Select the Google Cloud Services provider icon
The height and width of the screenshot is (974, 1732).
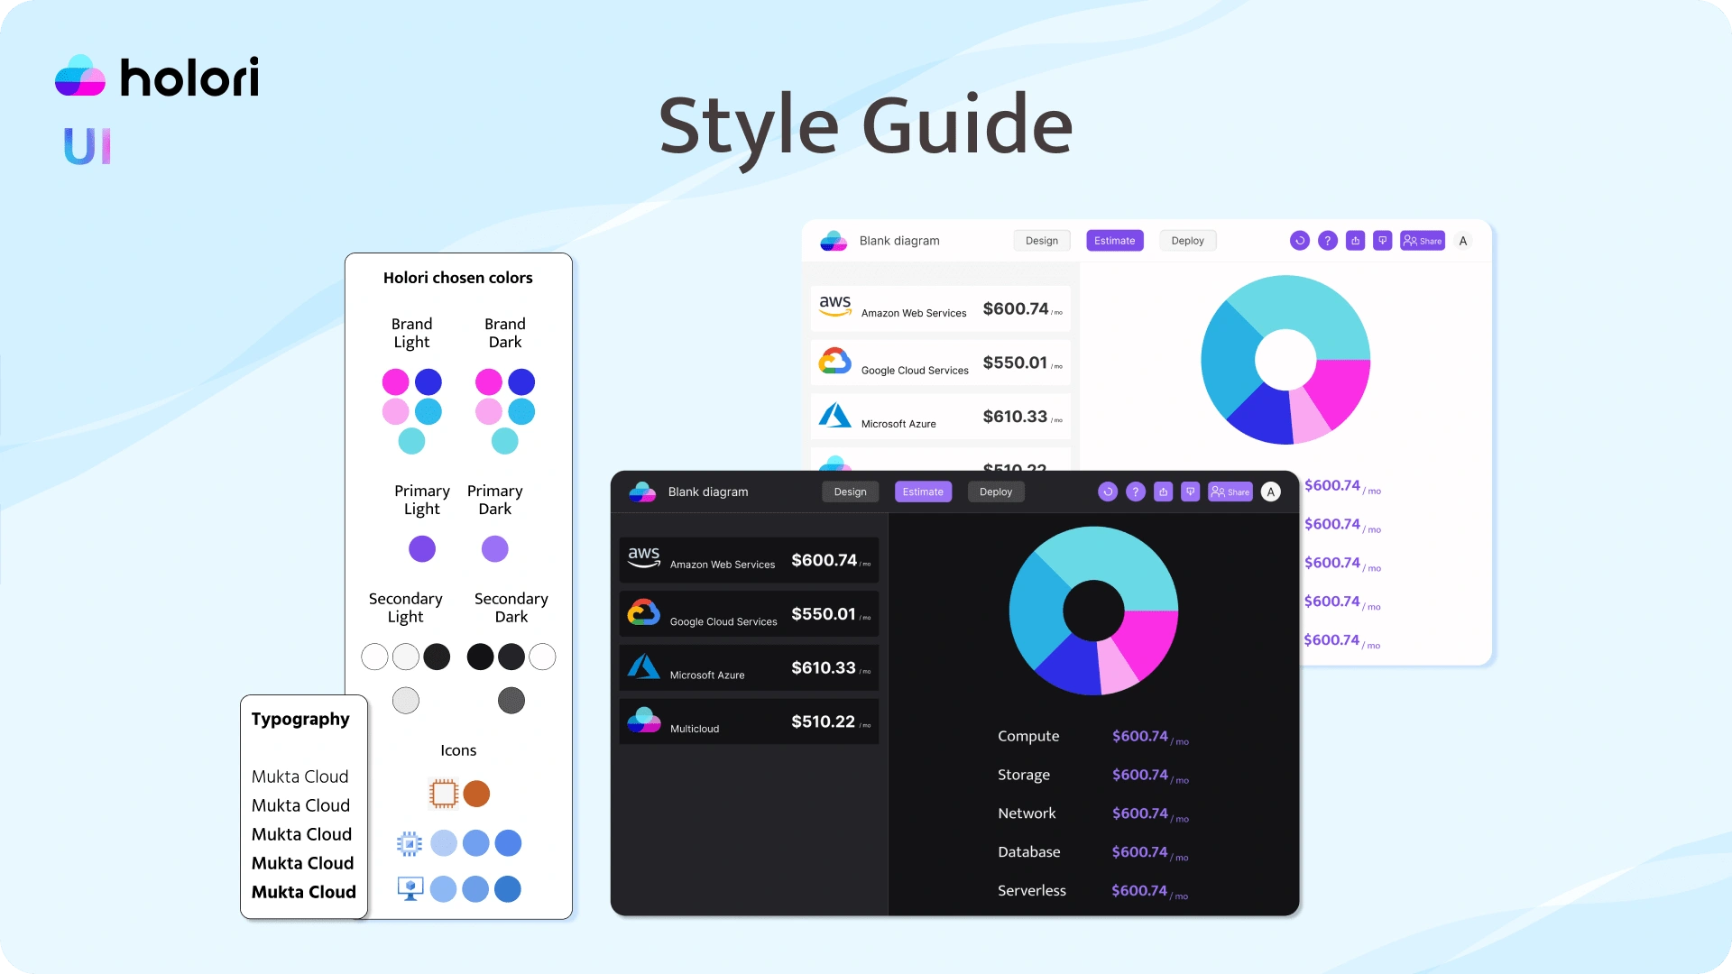643,612
